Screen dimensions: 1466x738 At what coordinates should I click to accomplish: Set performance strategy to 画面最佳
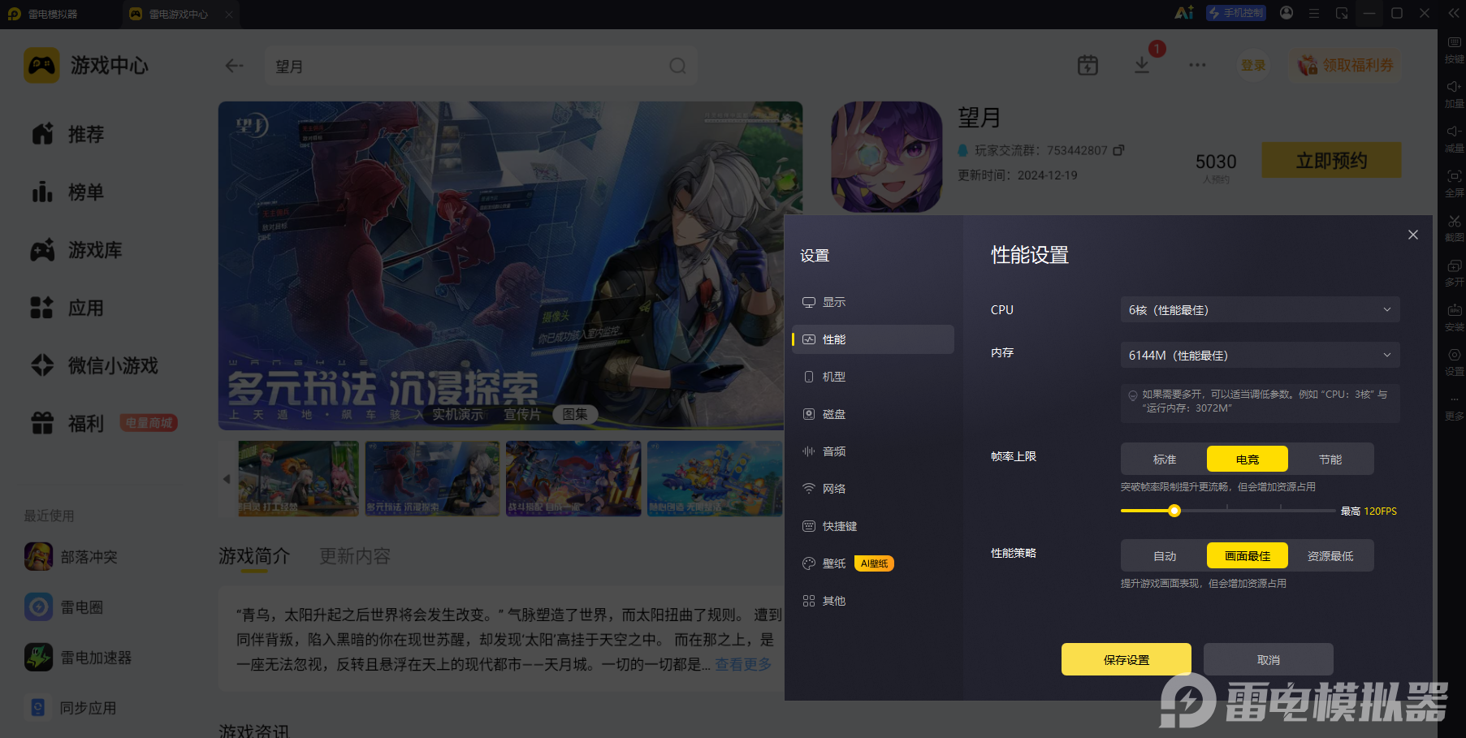point(1248,556)
